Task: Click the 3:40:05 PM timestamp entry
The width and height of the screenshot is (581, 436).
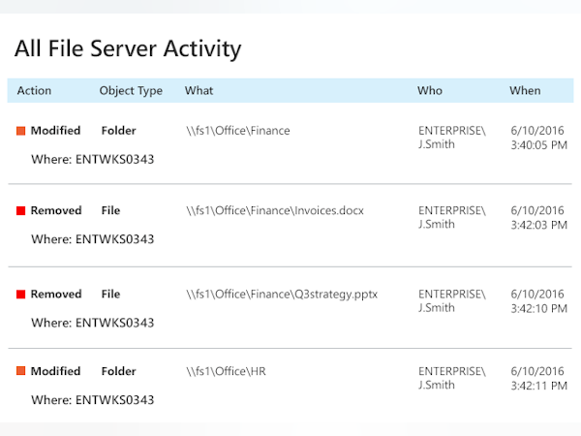Action: (x=537, y=145)
